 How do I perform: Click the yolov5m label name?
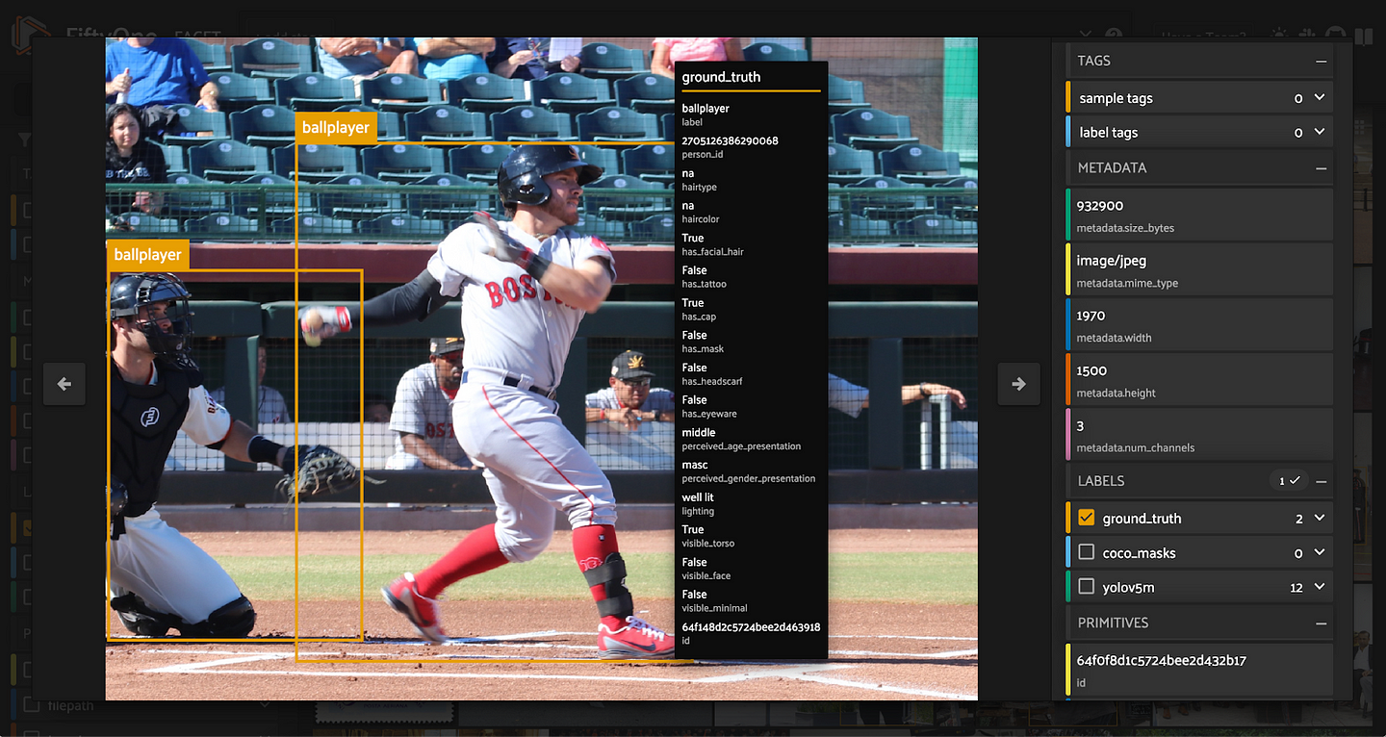coord(1130,587)
